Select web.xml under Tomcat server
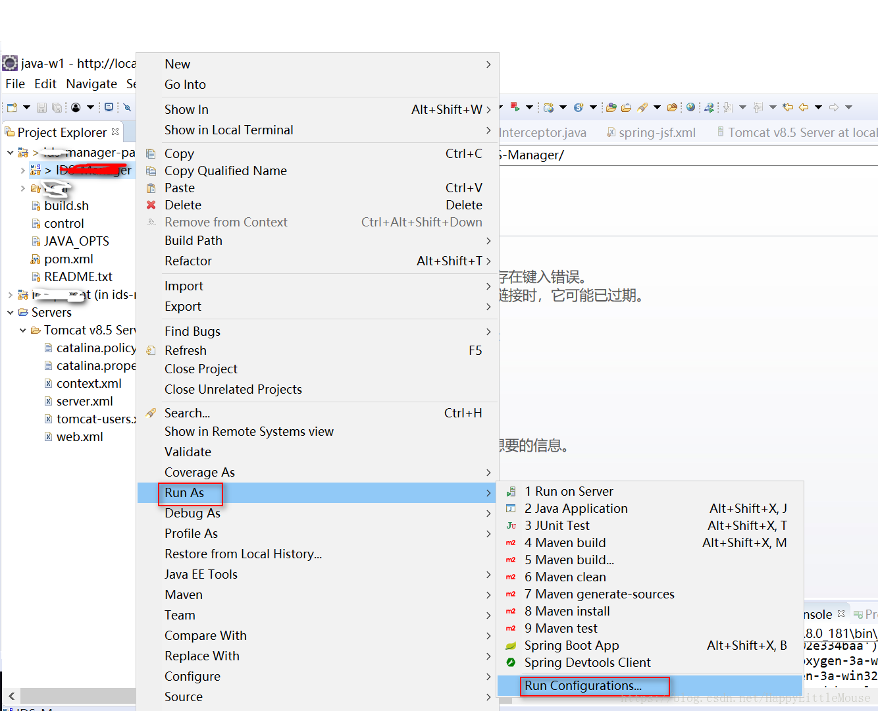878x711 pixels. [x=80, y=436]
